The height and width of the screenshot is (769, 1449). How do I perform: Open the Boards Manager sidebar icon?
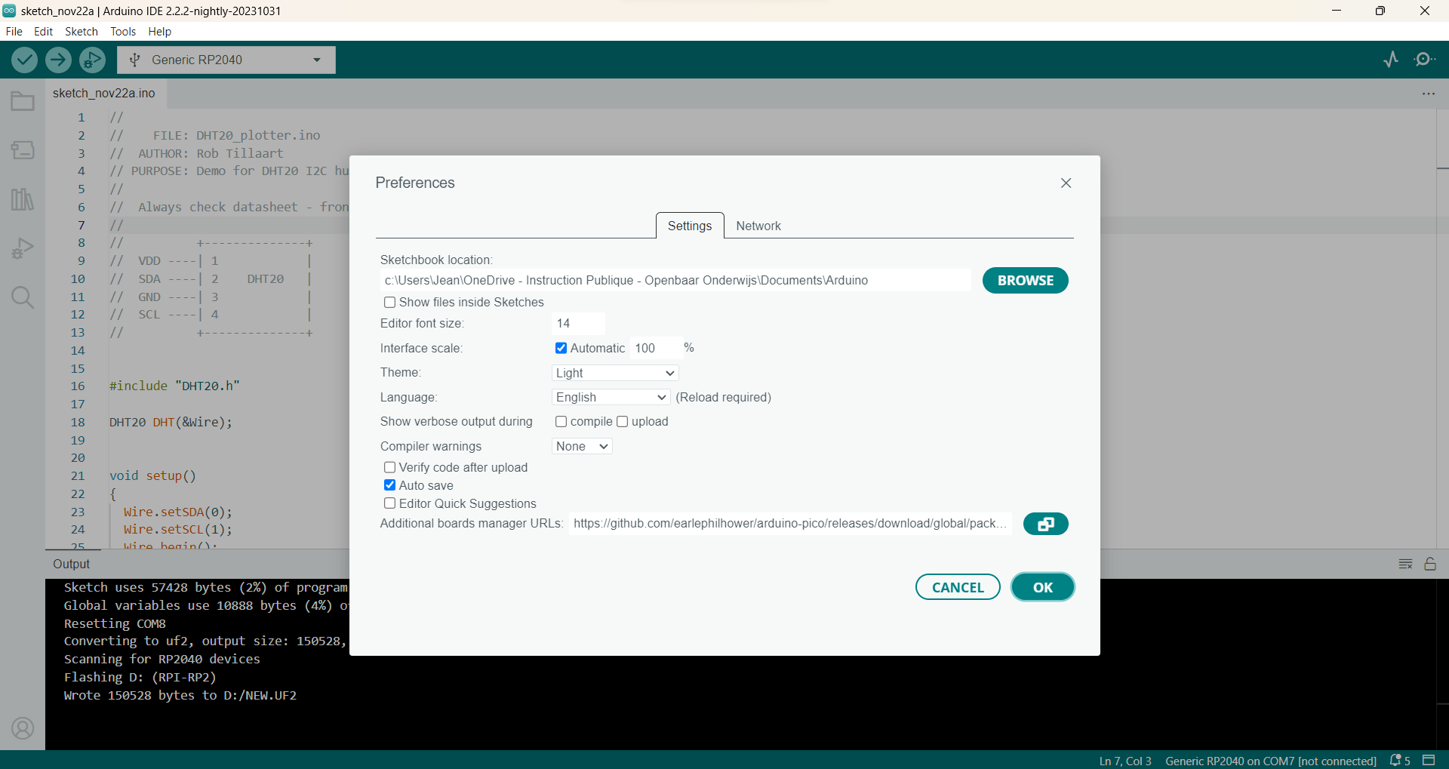click(23, 150)
